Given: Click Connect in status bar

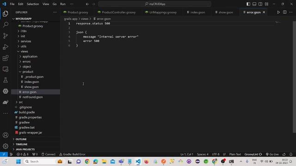Looking at the screenshot, I should tap(48, 154).
